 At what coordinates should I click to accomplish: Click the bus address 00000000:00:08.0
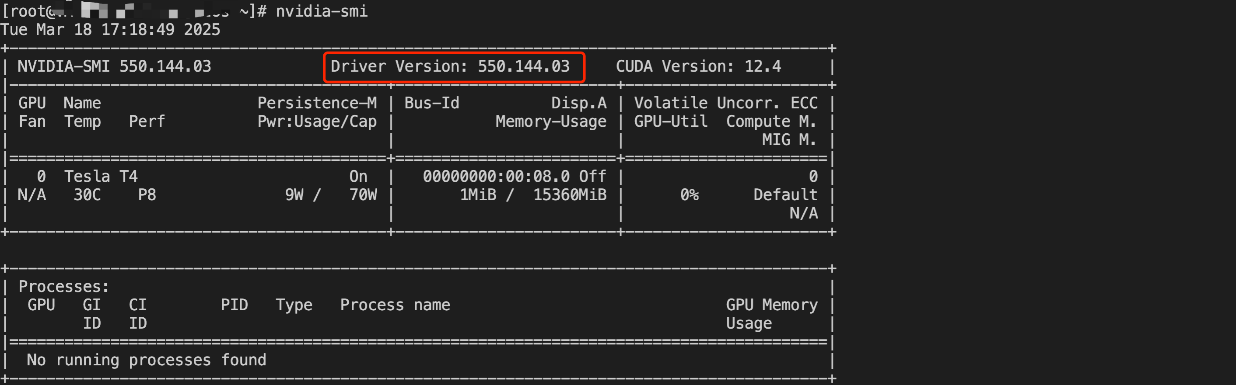coord(496,177)
